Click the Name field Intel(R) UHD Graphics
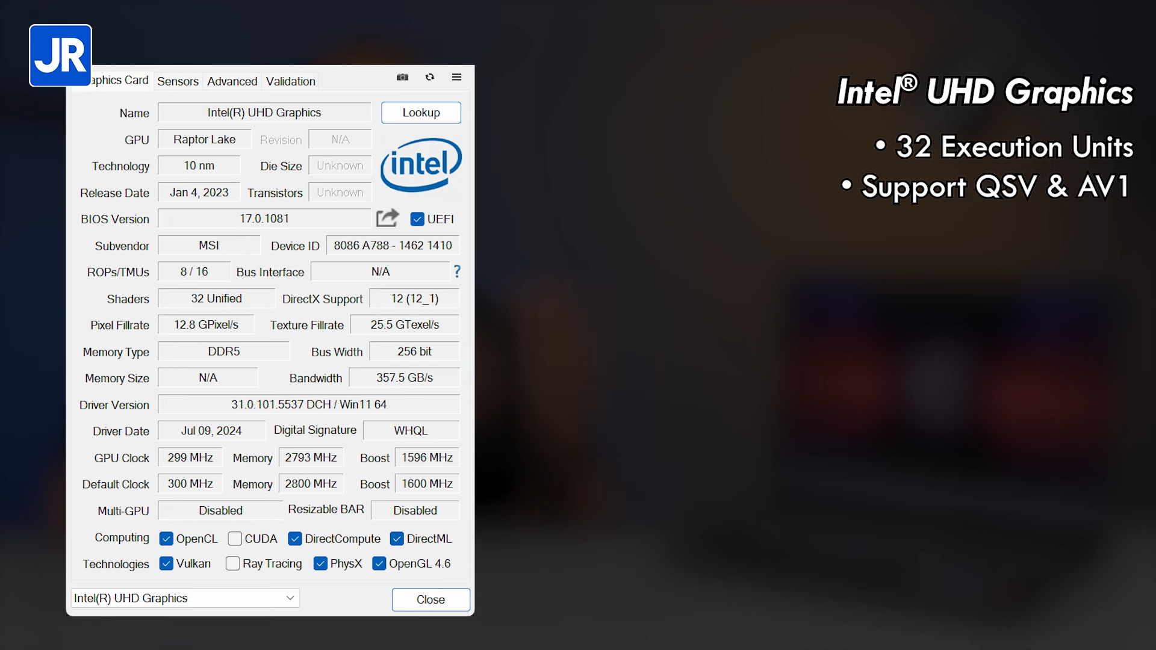Image resolution: width=1156 pixels, height=650 pixels. [264, 113]
